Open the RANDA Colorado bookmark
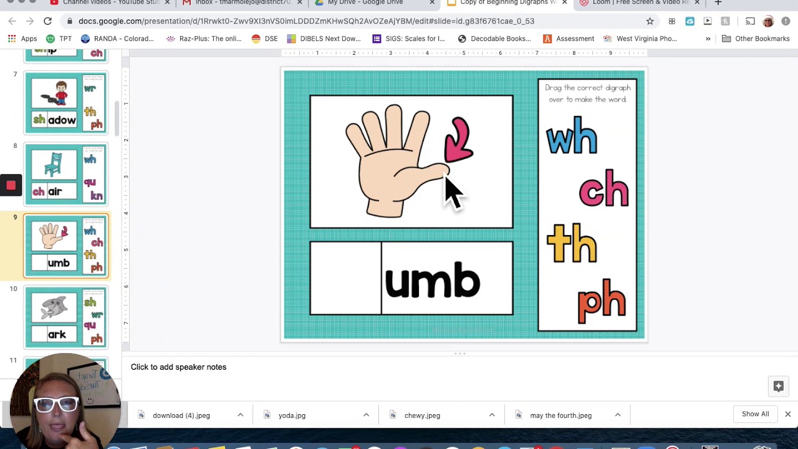 point(117,39)
